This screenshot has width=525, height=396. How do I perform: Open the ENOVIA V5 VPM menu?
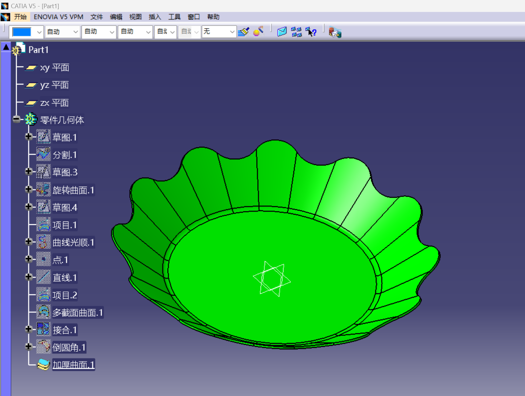tap(58, 17)
